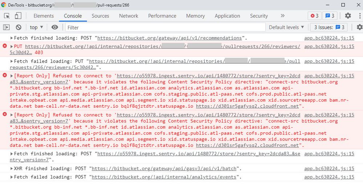
Task: Click the Chrome icon in the title bar
Action: 4,5
